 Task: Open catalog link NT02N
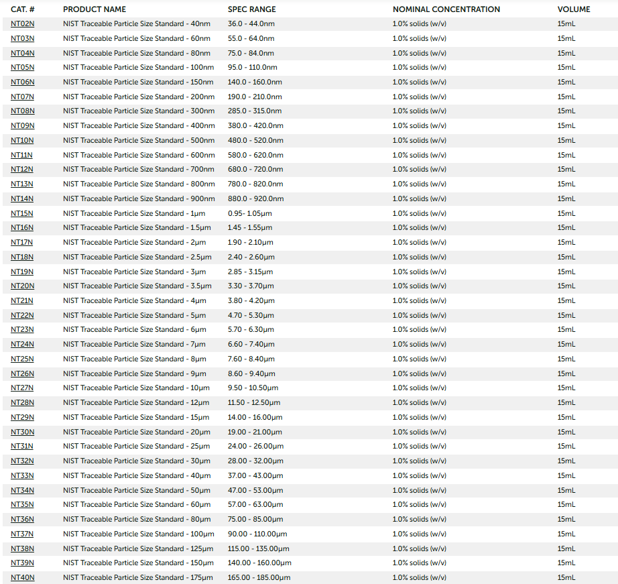point(23,23)
